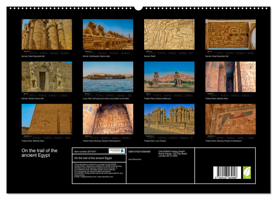Screen dimensions: 277x200
Task: Open the February Sphinx alley photo
Action: [x=108, y=35]
